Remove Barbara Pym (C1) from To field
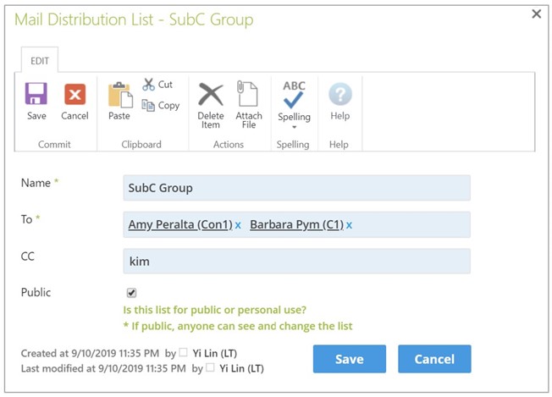Image resolution: width=552 pixels, height=397 pixels. [349, 225]
